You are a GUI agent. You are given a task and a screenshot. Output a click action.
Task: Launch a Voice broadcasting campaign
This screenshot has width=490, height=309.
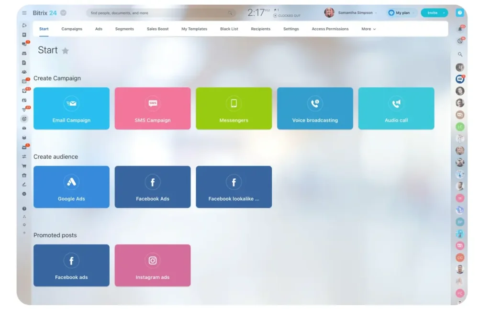(315, 108)
